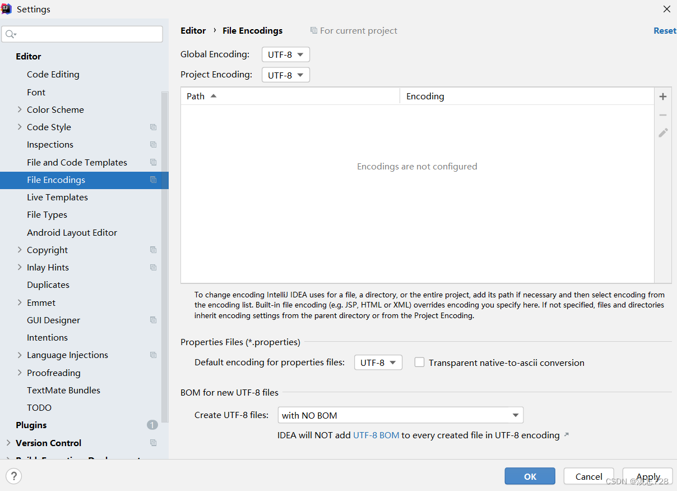The width and height of the screenshot is (677, 491).
Task: Select Code Editing in settings tree
Action: coord(53,74)
